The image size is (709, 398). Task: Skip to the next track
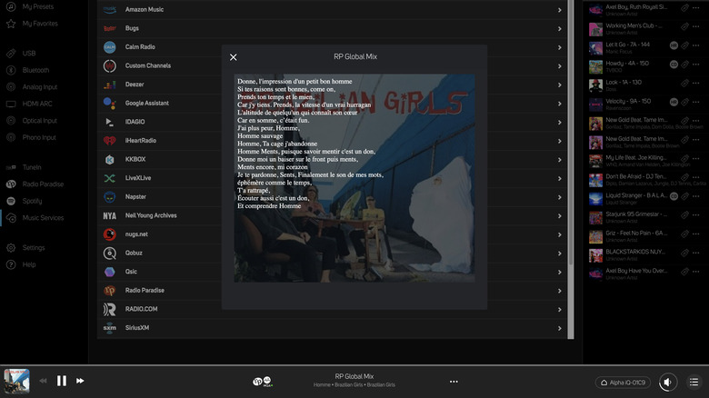[80, 381]
